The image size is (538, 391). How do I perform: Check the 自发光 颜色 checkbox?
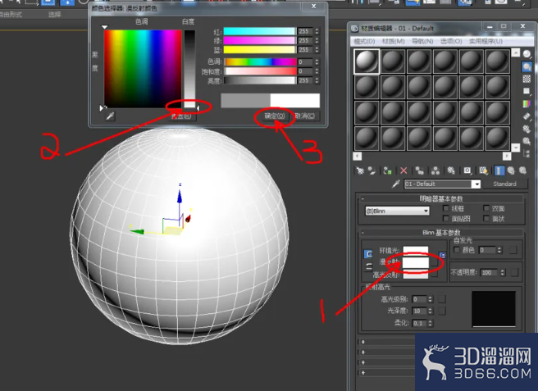(457, 250)
